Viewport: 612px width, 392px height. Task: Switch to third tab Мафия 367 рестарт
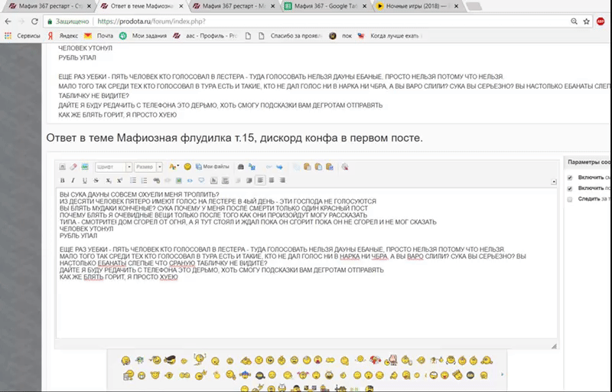tap(233, 6)
